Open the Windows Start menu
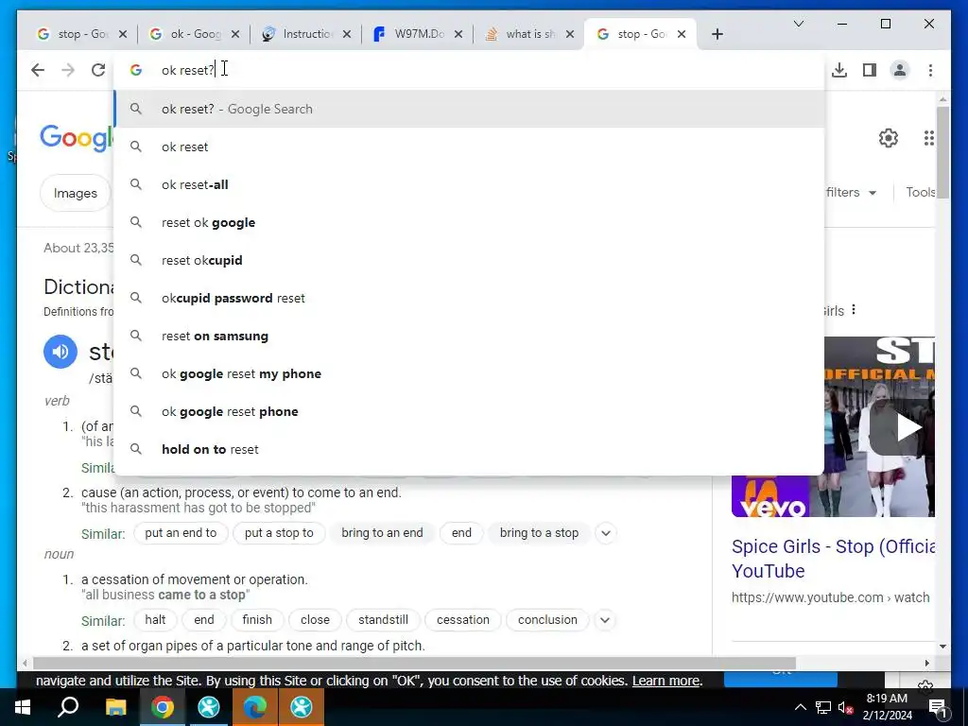 click(x=23, y=707)
